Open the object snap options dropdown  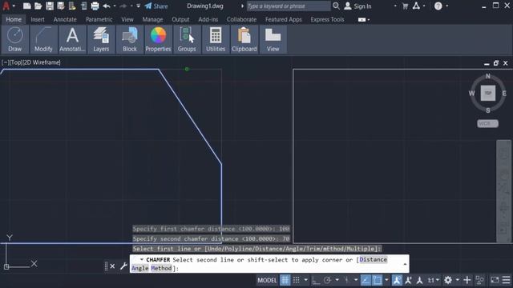(x=386, y=280)
